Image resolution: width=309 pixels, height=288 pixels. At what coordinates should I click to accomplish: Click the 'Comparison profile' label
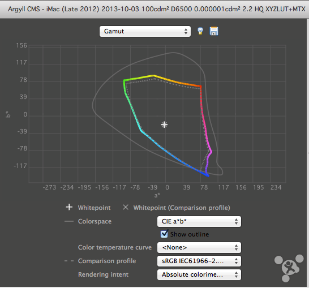[107, 261]
